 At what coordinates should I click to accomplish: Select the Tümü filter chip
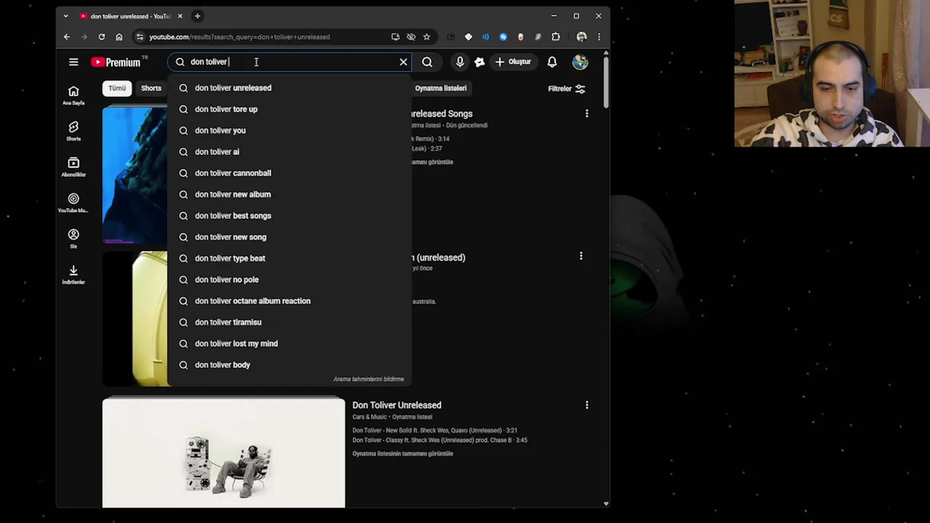[x=117, y=88]
